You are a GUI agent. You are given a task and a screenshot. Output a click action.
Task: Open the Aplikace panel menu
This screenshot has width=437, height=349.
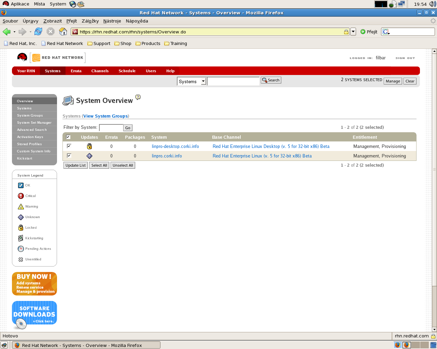16,4
